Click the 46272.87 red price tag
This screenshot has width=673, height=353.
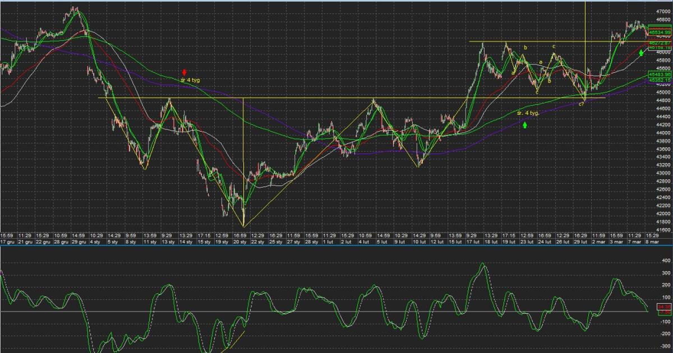660,43
